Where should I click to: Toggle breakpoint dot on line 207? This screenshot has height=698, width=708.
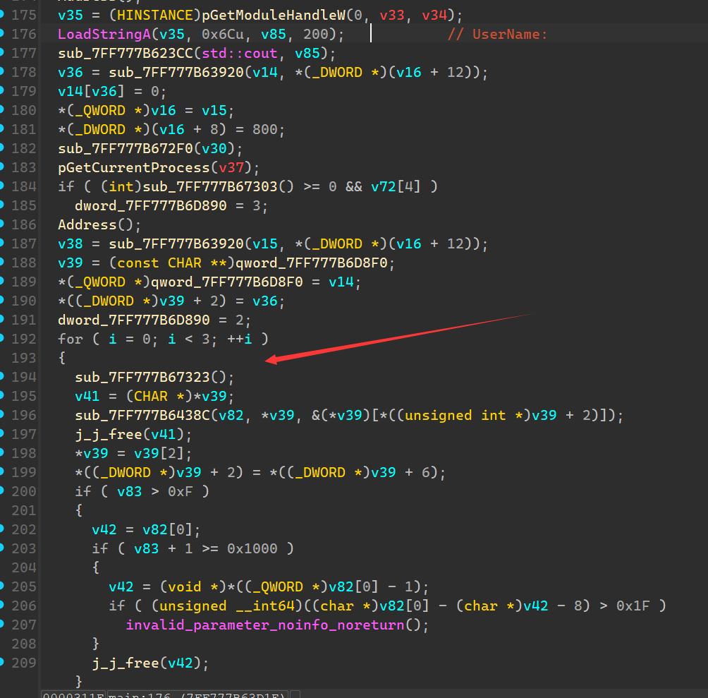(x=3, y=625)
